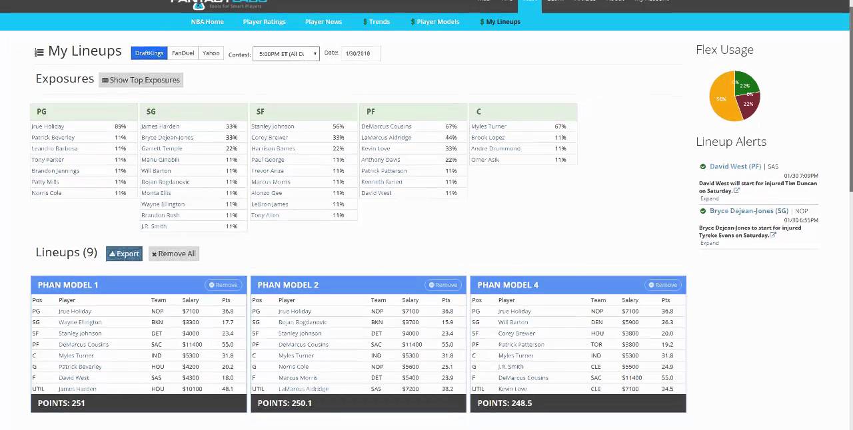Click the dollar icon beside My Lineups

tap(482, 21)
